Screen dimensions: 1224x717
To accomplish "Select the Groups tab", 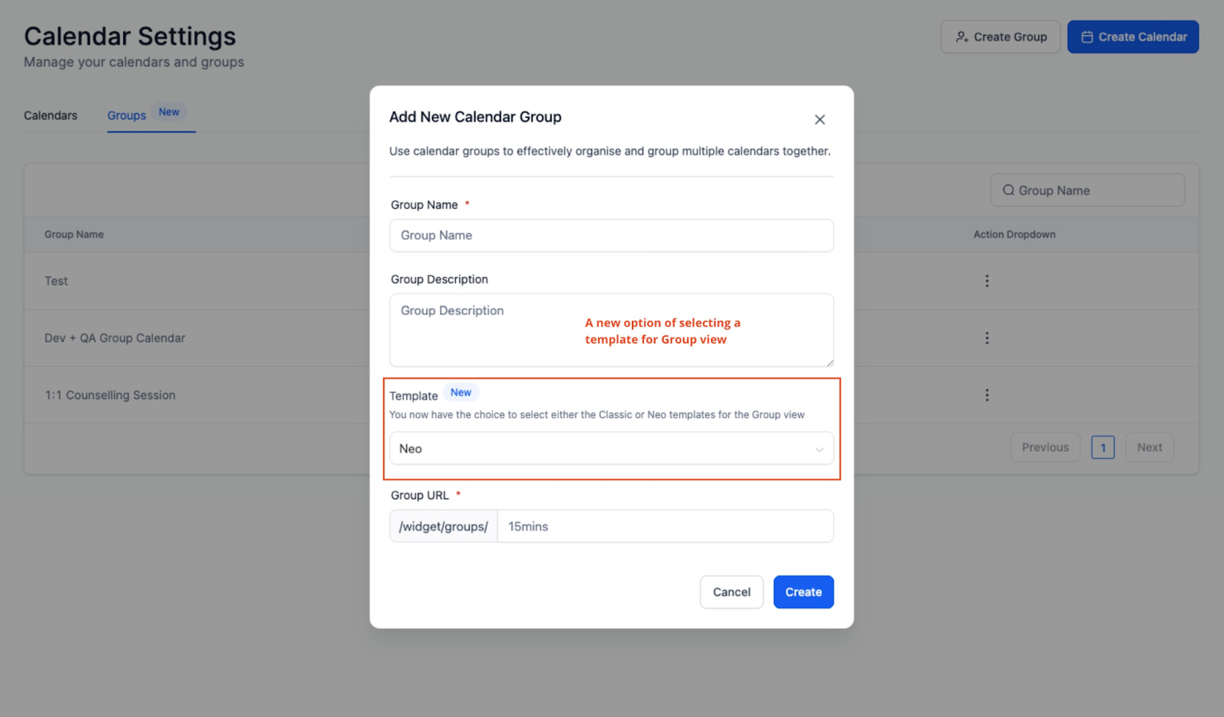I will tap(127, 115).
